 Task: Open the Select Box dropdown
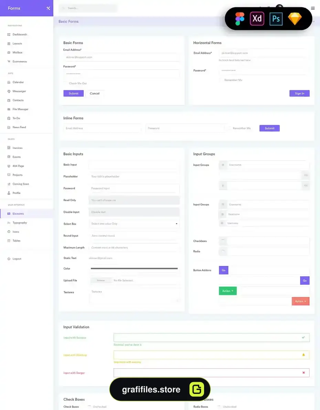[x=134, y=224]
